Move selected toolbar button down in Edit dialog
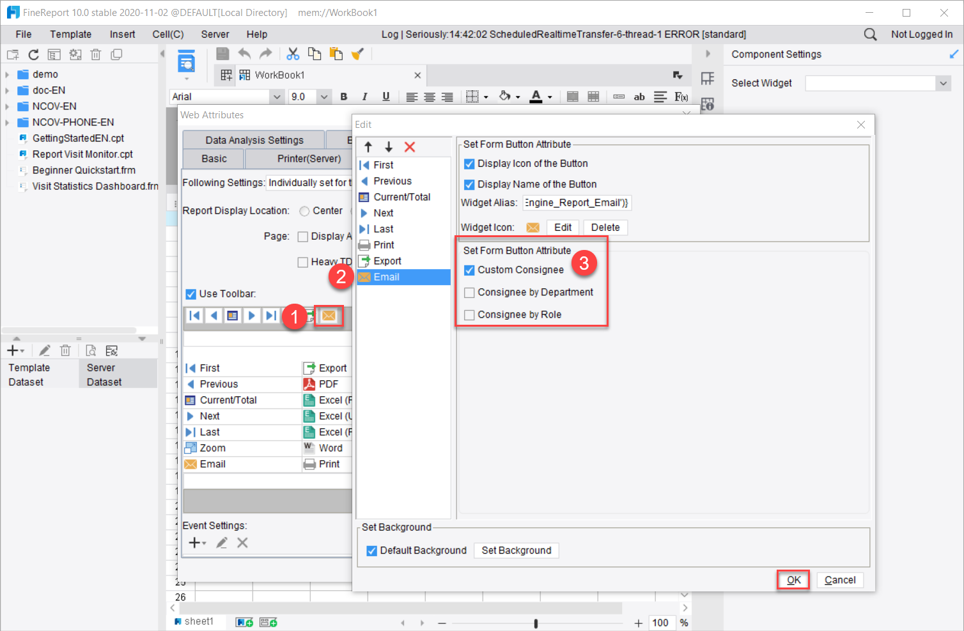This screenshot has height=631, width=964. click(x=389, y=147)
